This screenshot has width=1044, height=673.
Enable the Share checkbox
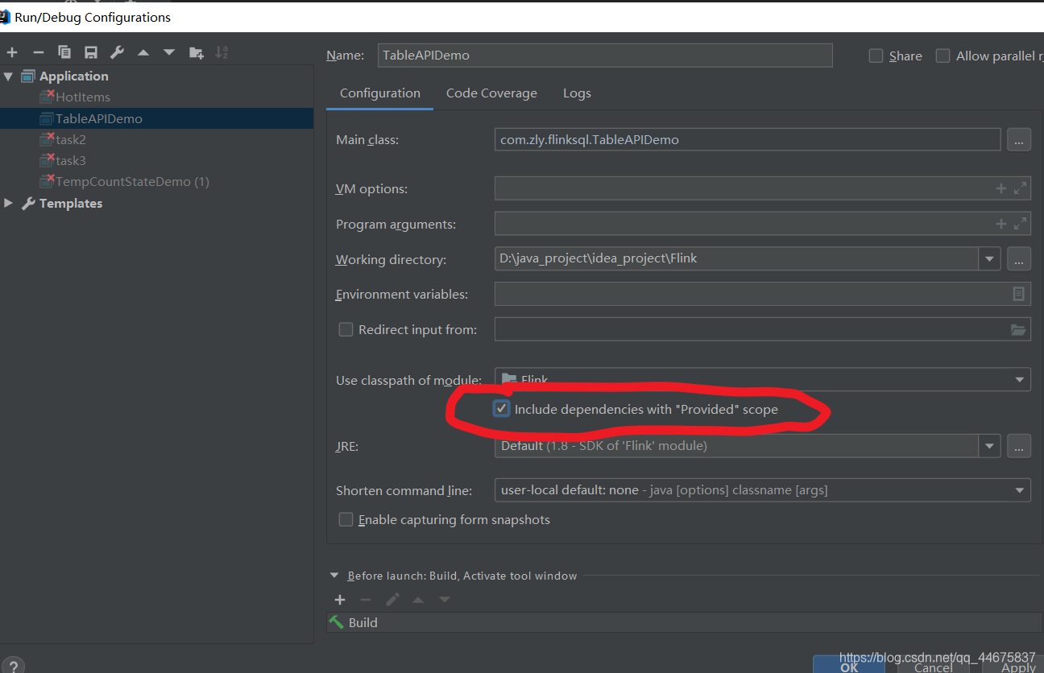876,56
